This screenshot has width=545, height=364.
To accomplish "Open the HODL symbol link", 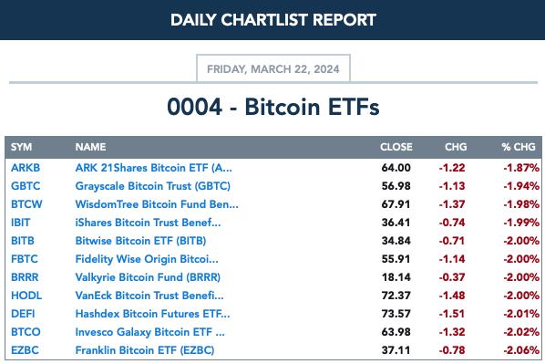I will (x=26, y=296).
